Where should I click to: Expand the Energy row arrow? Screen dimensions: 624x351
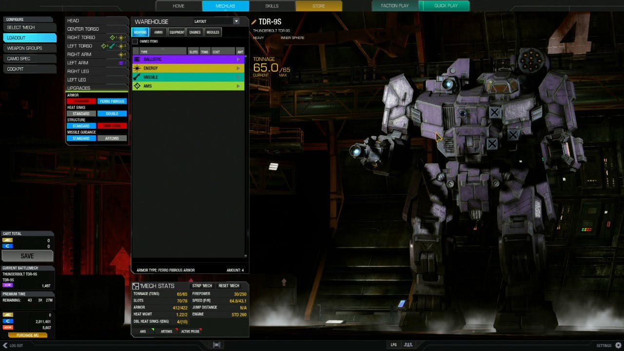pos(238,68)
